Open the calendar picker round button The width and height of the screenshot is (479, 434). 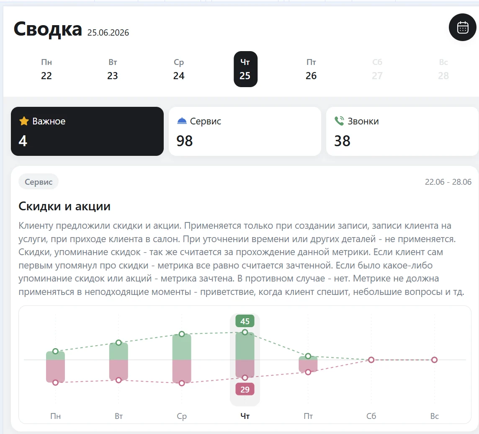tap(463, 28)
